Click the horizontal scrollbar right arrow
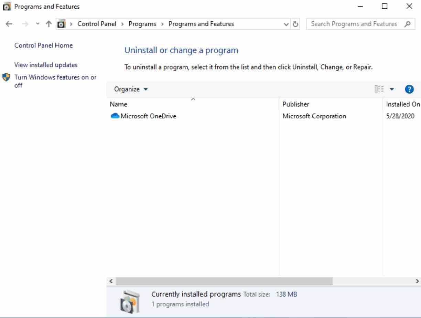 pos(418,281)
